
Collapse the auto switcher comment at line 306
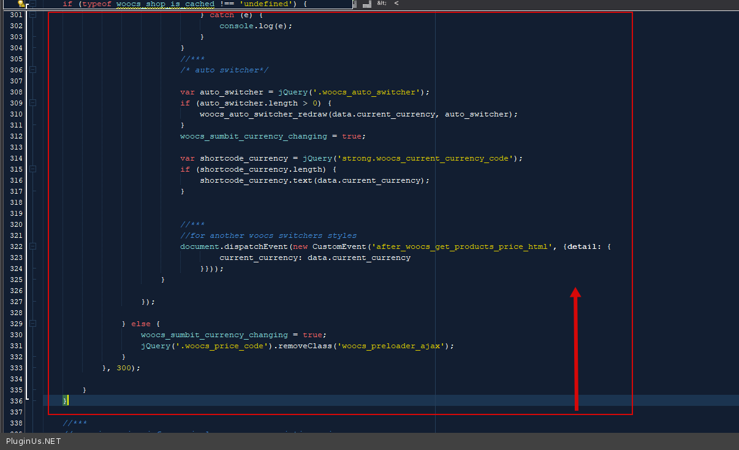(33, 70)
